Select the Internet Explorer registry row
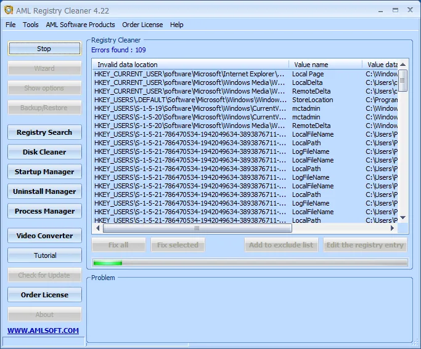Viewport: 421px width, 349px height. 245,74
